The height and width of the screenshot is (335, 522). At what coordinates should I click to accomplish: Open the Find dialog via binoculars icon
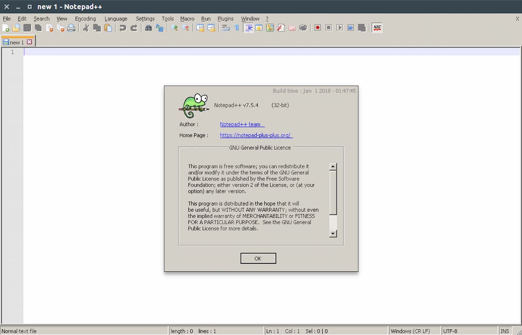[148, 28]
